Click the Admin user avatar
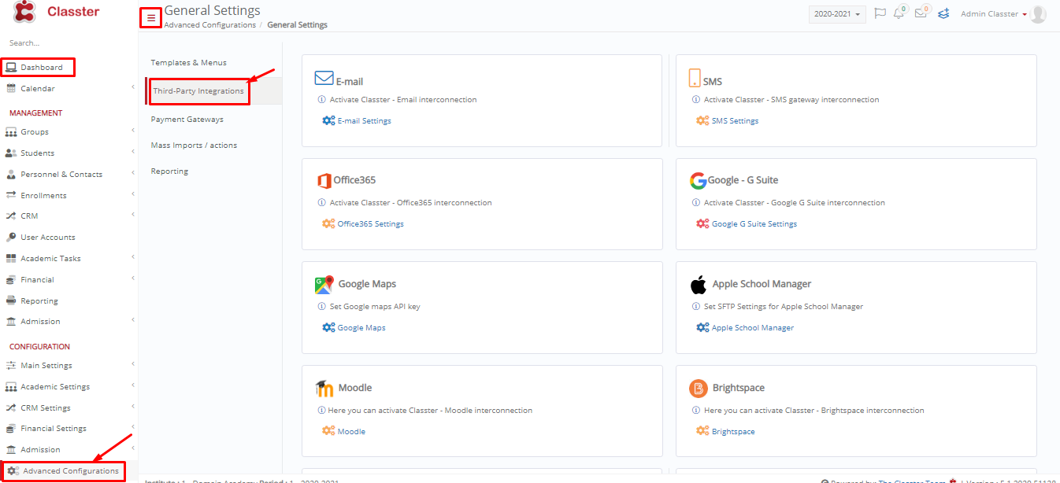Screen dimensions: 1060x483 (1038, 14)
